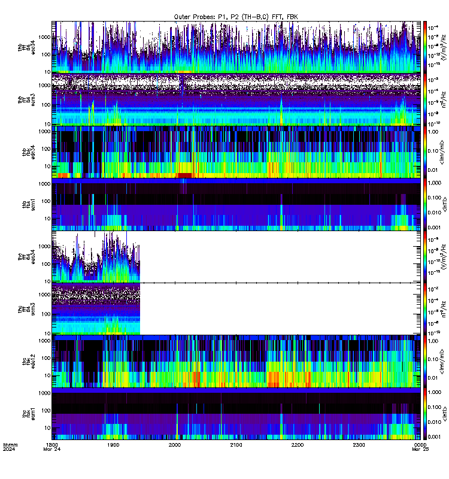Screen dimensions: 449x479
Task: Click the thc fff scm3 spectrogram data before the gap
Action: pos(96,309)
